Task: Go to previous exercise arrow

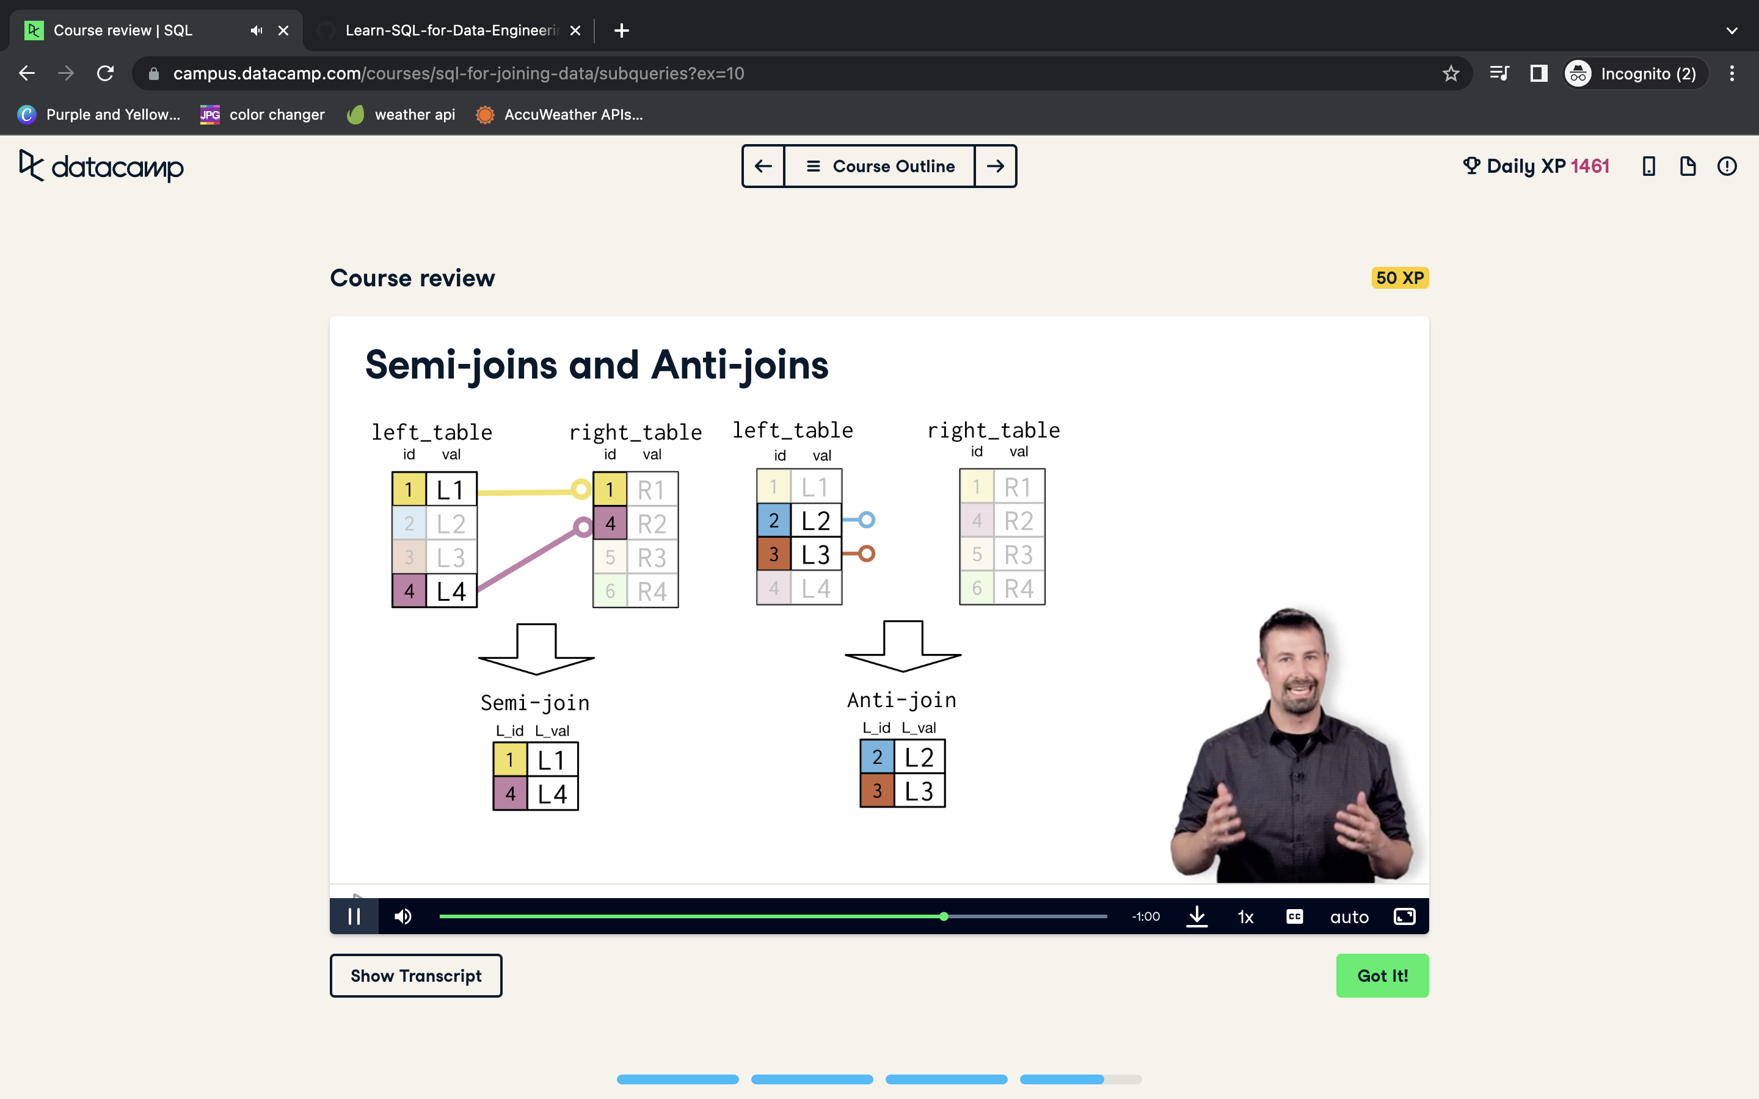Action: [763, 167]
